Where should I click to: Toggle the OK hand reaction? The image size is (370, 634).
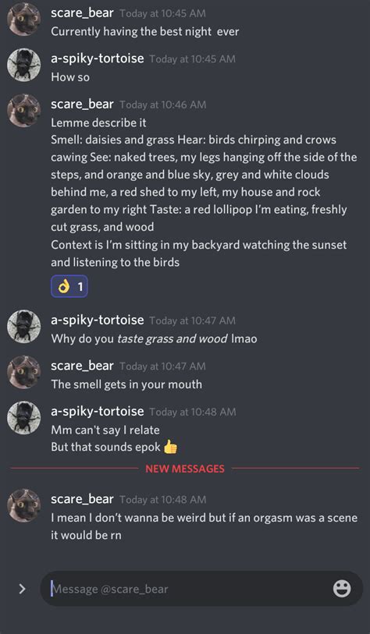pyautogui.click(x=69, y=286)
